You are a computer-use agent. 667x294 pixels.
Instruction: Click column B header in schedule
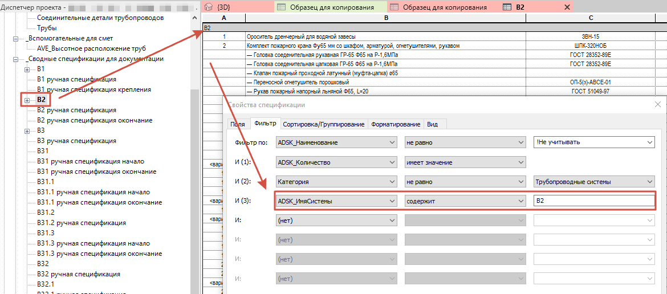386,18
